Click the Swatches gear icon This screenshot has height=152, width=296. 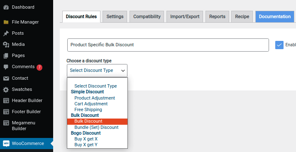(x=6, y=90)
